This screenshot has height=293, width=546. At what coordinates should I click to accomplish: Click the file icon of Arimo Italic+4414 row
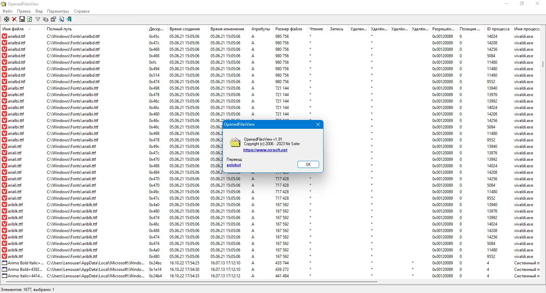click(4, 276)
